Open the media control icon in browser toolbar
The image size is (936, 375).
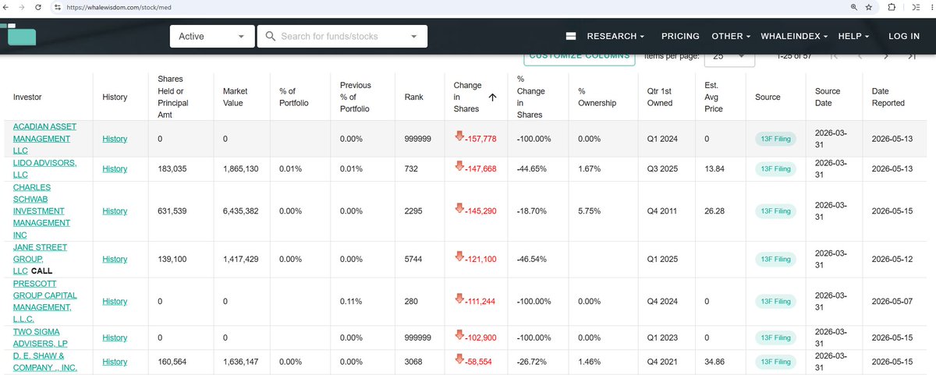coord(915,6)
